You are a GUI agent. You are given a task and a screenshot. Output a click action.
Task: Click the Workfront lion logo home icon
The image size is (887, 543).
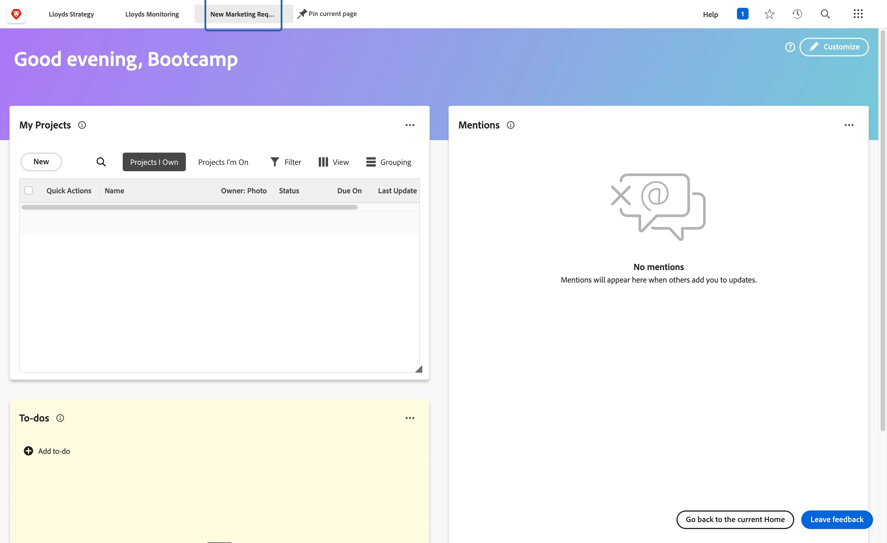pos(16,14)
